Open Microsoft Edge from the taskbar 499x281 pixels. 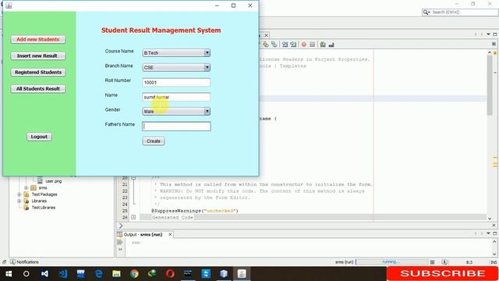[x=99, y=274]
